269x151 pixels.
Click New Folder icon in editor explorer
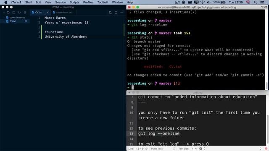click(x=14, y=13)
